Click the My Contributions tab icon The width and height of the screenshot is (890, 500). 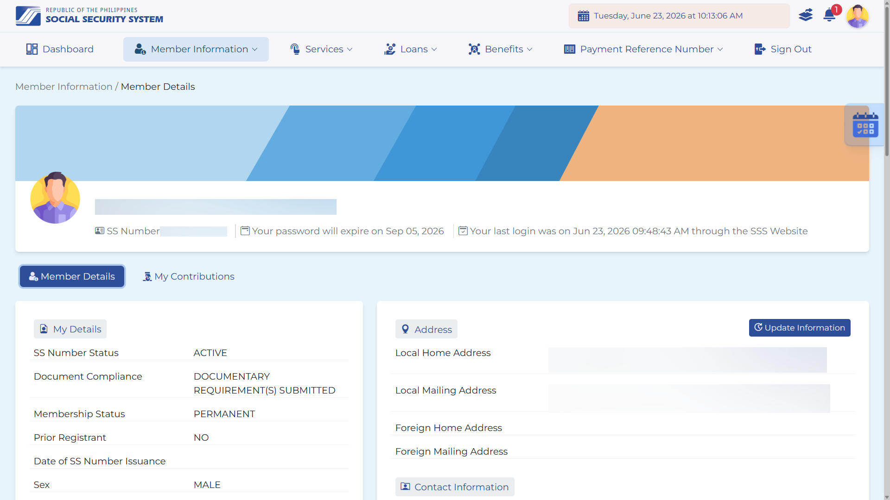[x=147, y=276]
